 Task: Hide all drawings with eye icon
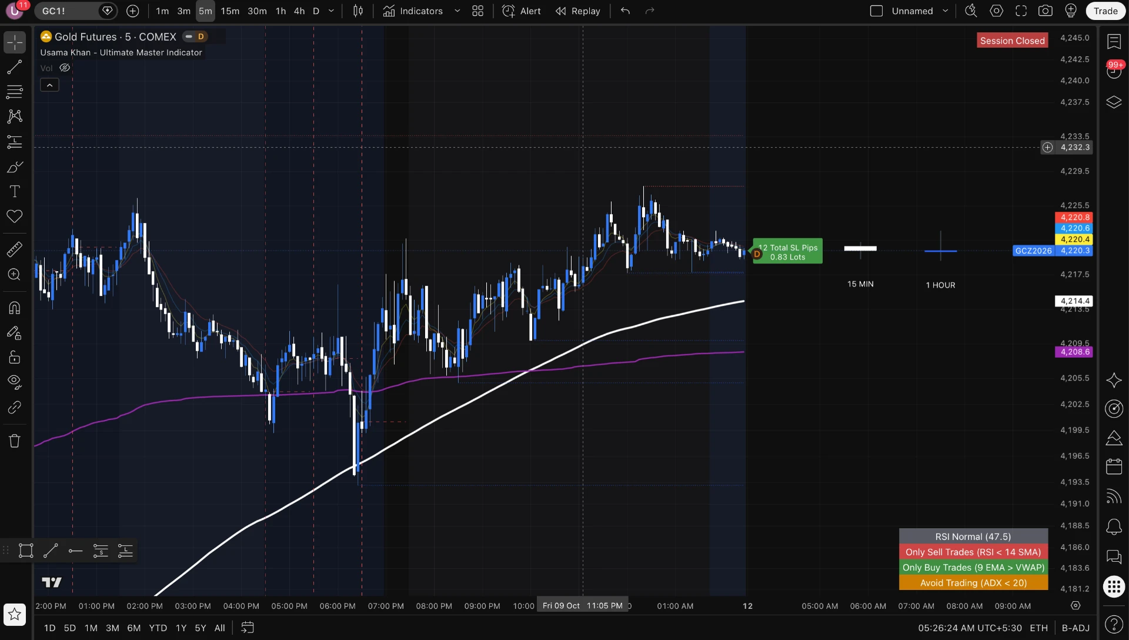[x=15, y=382]
